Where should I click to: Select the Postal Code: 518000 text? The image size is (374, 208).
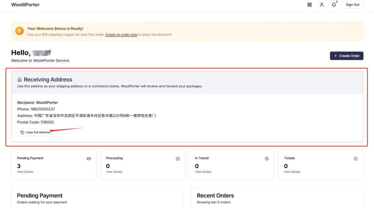coord(35,122)
